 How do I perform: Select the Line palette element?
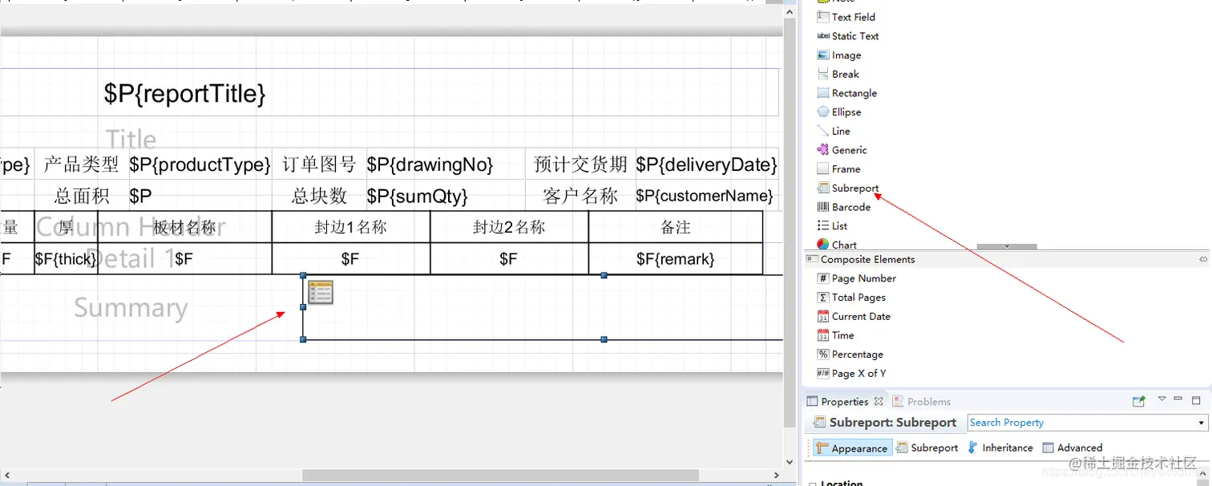pos(834,131)
